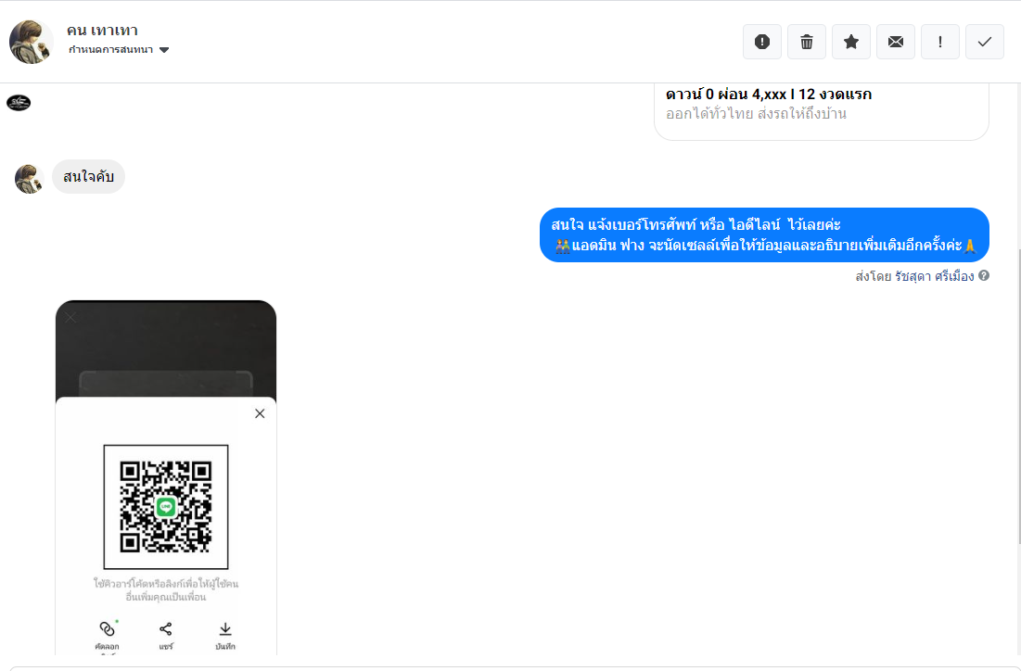Star this conversation as follow-up

[x=850, y=42]
